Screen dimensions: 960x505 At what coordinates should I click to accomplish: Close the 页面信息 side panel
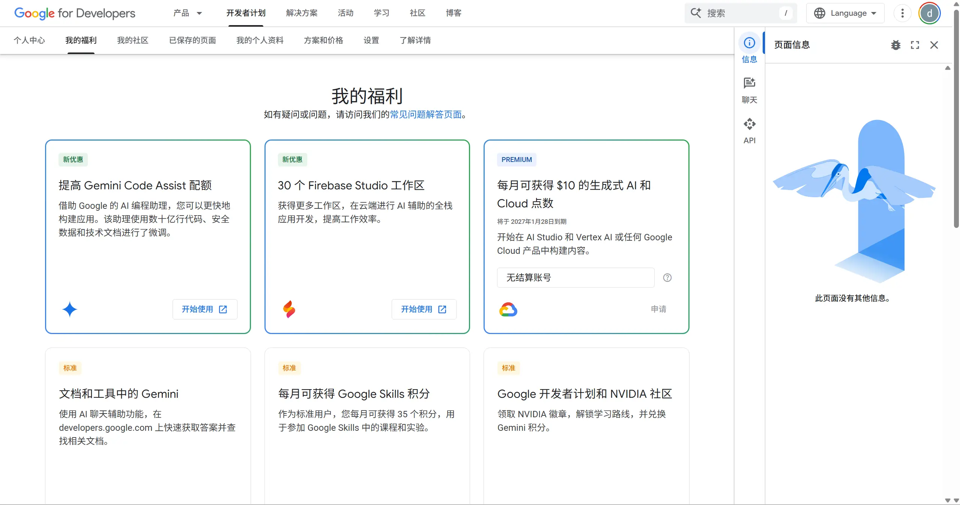[x=934, y=45]
